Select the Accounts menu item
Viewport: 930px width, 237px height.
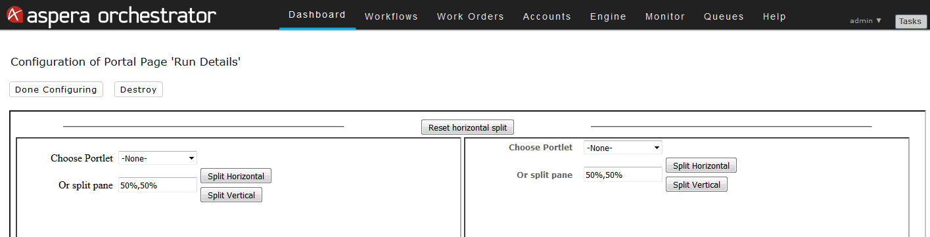coord(547,16)
